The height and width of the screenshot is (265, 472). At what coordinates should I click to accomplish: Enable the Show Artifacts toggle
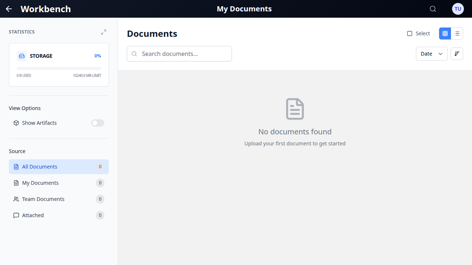pyautogui.click(x=97, y=123)
